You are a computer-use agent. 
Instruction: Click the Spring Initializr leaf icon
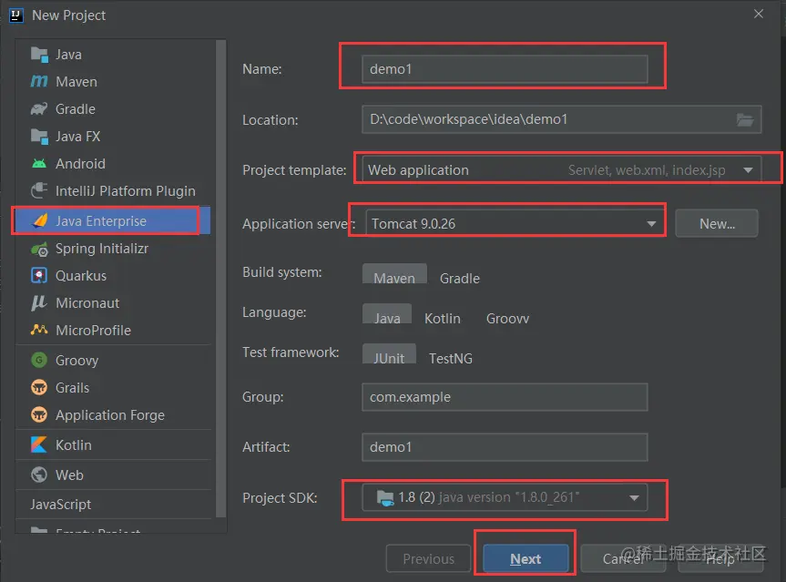[x=39, y=249]
